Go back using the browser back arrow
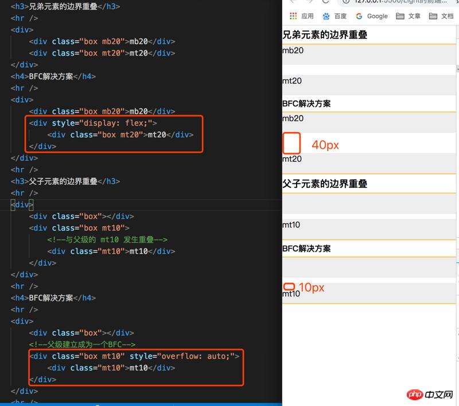The width and height of the screenshot is (459, 406). (293, 2)
